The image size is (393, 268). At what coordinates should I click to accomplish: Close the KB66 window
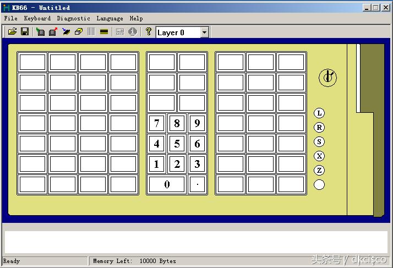385,8
